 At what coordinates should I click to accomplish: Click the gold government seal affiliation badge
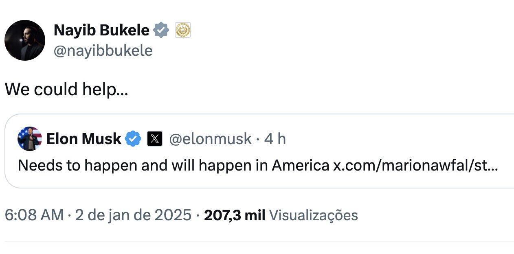tap(183, 30)
